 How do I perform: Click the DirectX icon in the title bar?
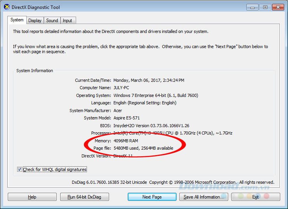[x=7, y=7]
